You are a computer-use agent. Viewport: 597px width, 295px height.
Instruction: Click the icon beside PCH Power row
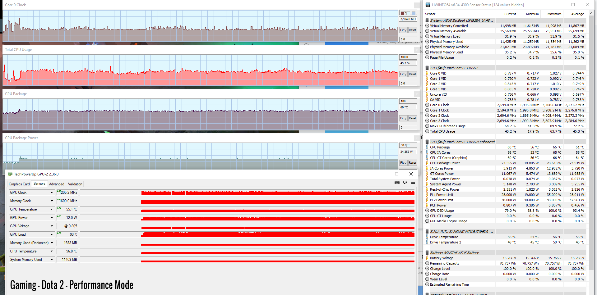coord(427,205)
